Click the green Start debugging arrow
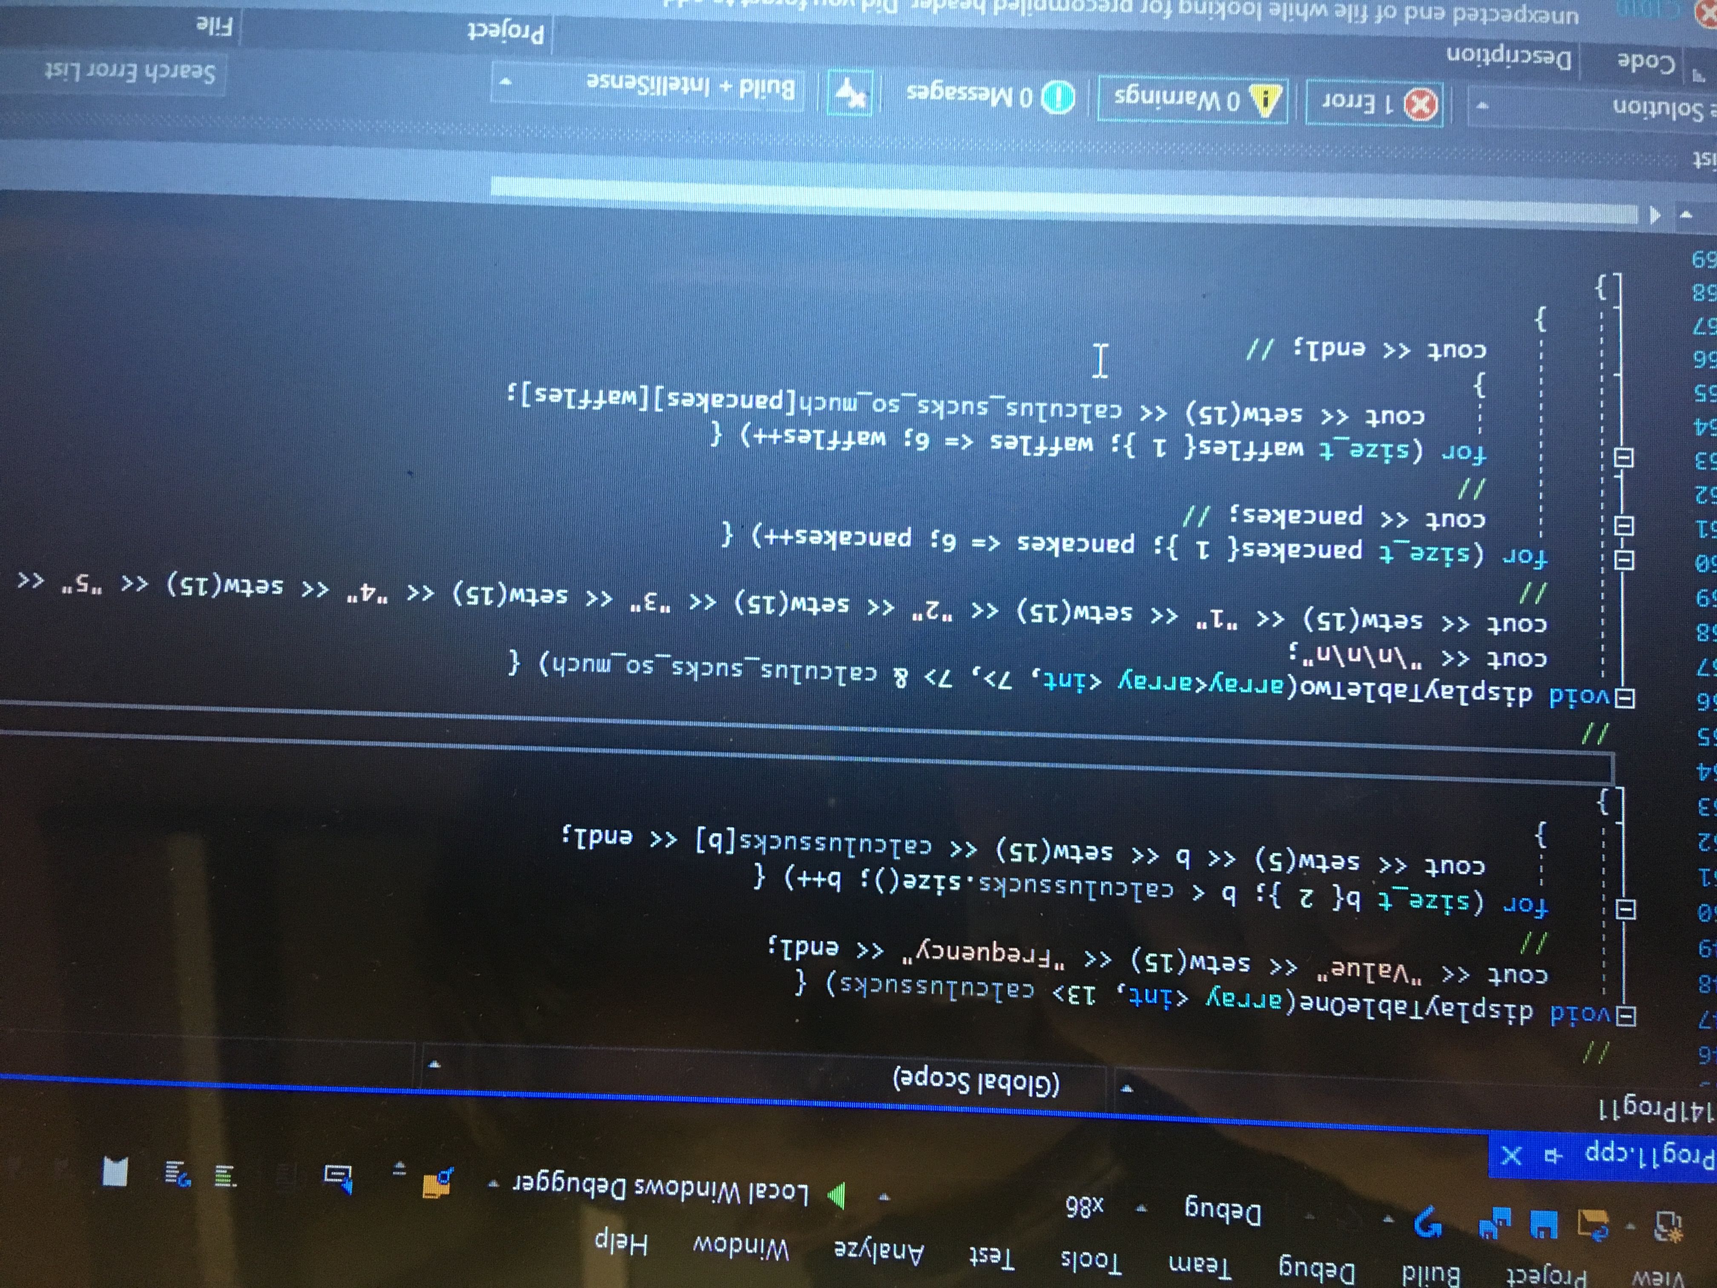This screenshot has height=1288, width=1717. pos(837,1197)
